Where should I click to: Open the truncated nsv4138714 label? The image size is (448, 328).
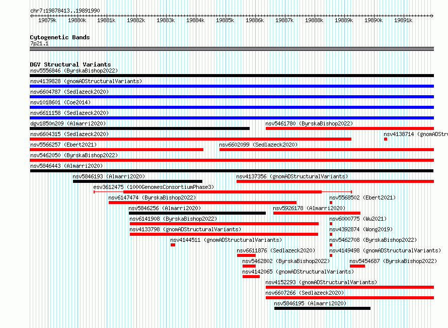416,134
